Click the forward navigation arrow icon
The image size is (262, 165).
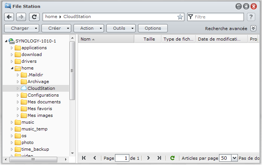click(x=21, y=17)
